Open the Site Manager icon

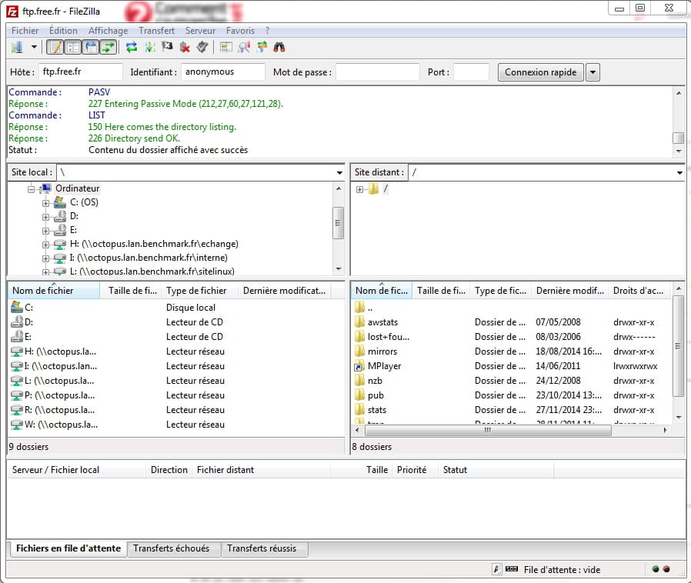tap(17, 47)
